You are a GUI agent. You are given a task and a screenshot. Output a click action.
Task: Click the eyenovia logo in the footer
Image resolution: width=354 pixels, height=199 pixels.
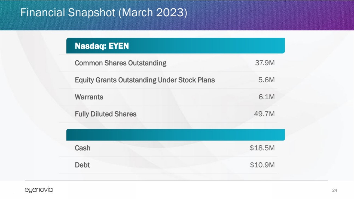(38, 190)
